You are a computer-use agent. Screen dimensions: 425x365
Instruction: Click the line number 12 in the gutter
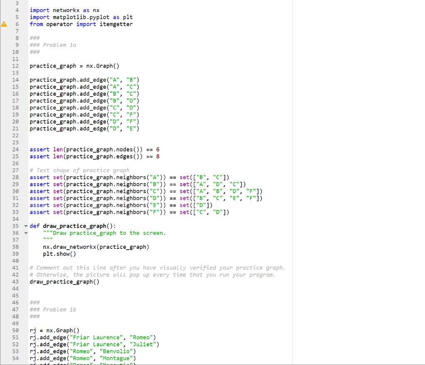(x=15, y=66)
